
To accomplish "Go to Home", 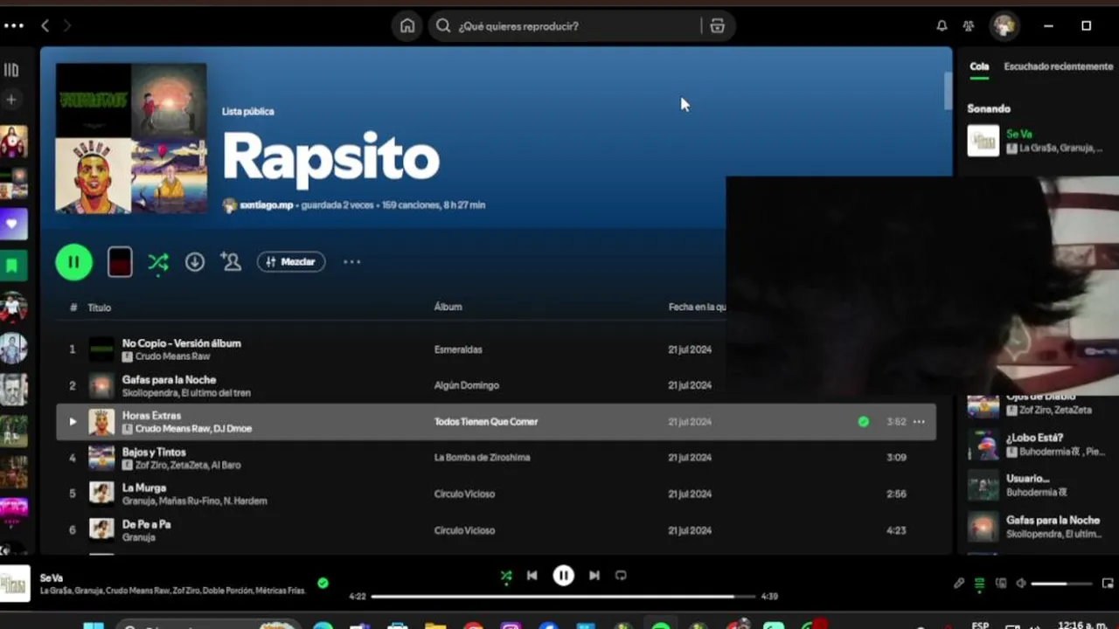I will tap(407, 26).
